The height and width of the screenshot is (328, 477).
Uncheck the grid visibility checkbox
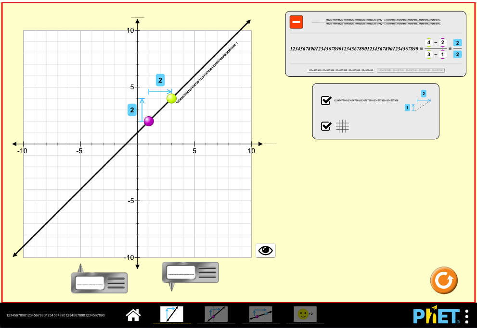[x=325, y=126]
